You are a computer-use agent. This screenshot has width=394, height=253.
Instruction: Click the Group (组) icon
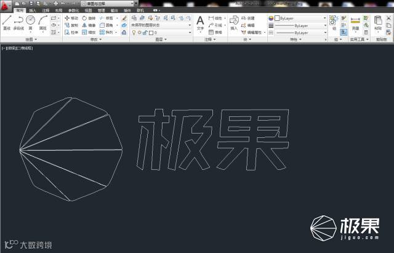pos(334,23)
